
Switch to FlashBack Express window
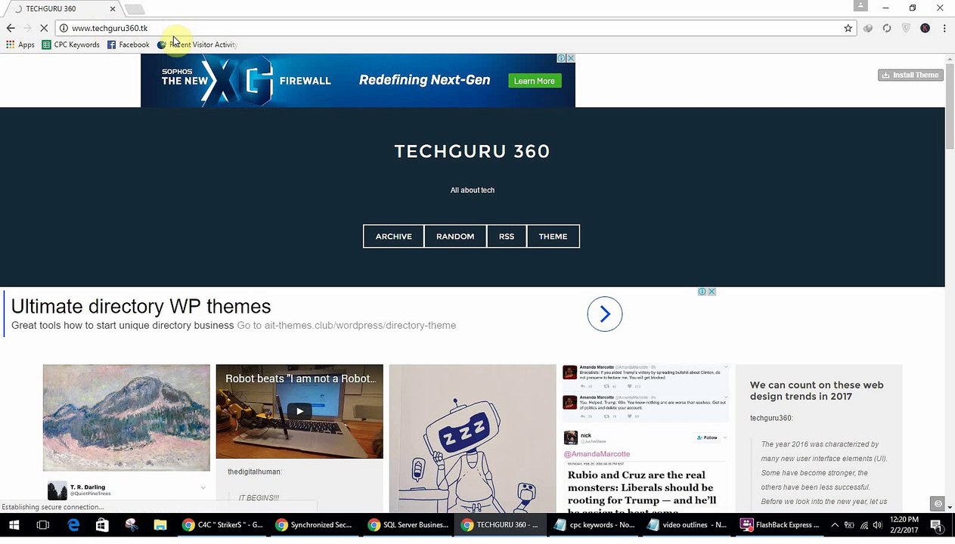780,525
